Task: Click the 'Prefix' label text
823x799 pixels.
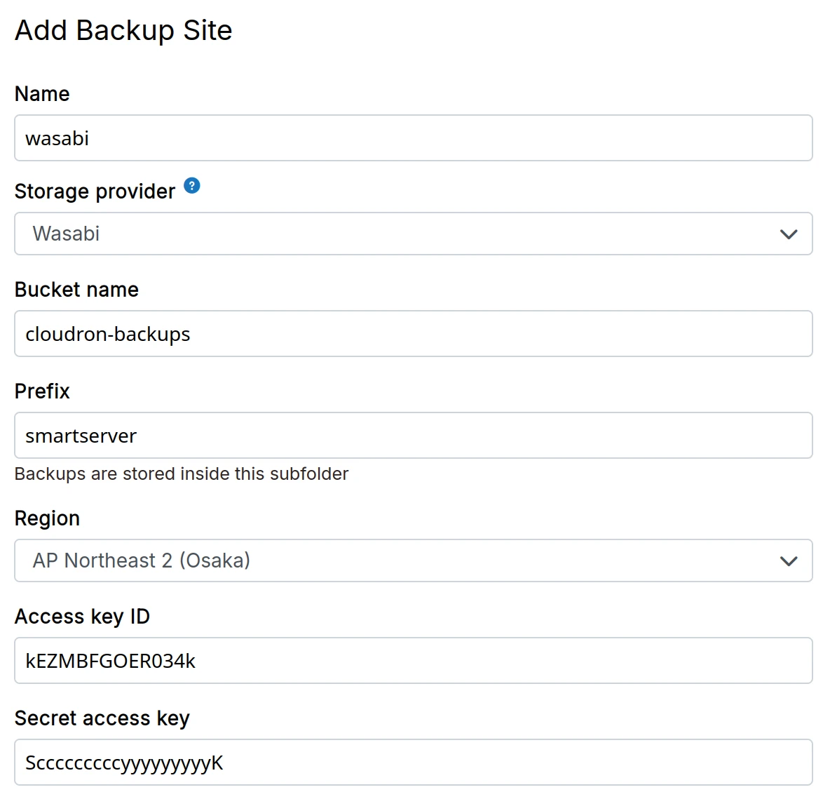Action: (42, 391)
